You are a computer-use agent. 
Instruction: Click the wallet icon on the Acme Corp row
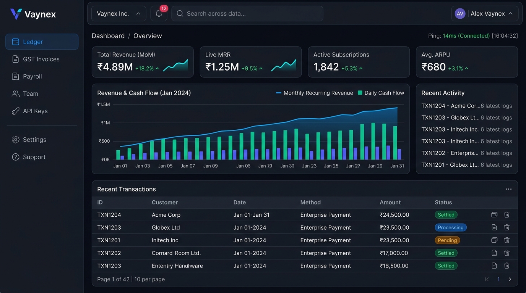coord(494,215)
